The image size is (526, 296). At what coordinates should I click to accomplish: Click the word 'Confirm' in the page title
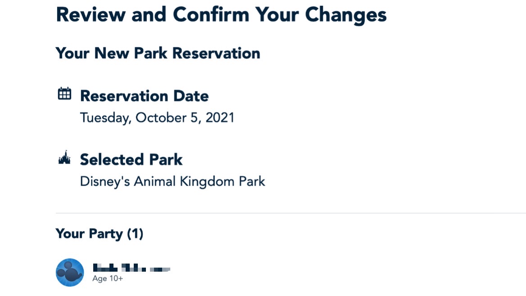[211, 14]
